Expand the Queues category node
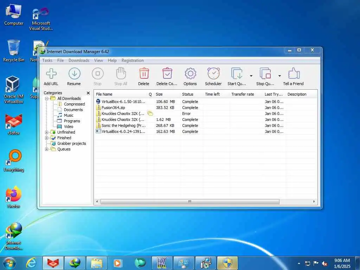The image size is (360, 270). 47,149
